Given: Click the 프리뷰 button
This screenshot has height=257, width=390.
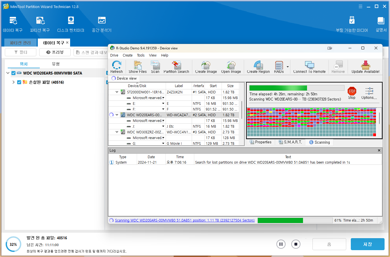Looking at the screenshot, I should point(55,52).
